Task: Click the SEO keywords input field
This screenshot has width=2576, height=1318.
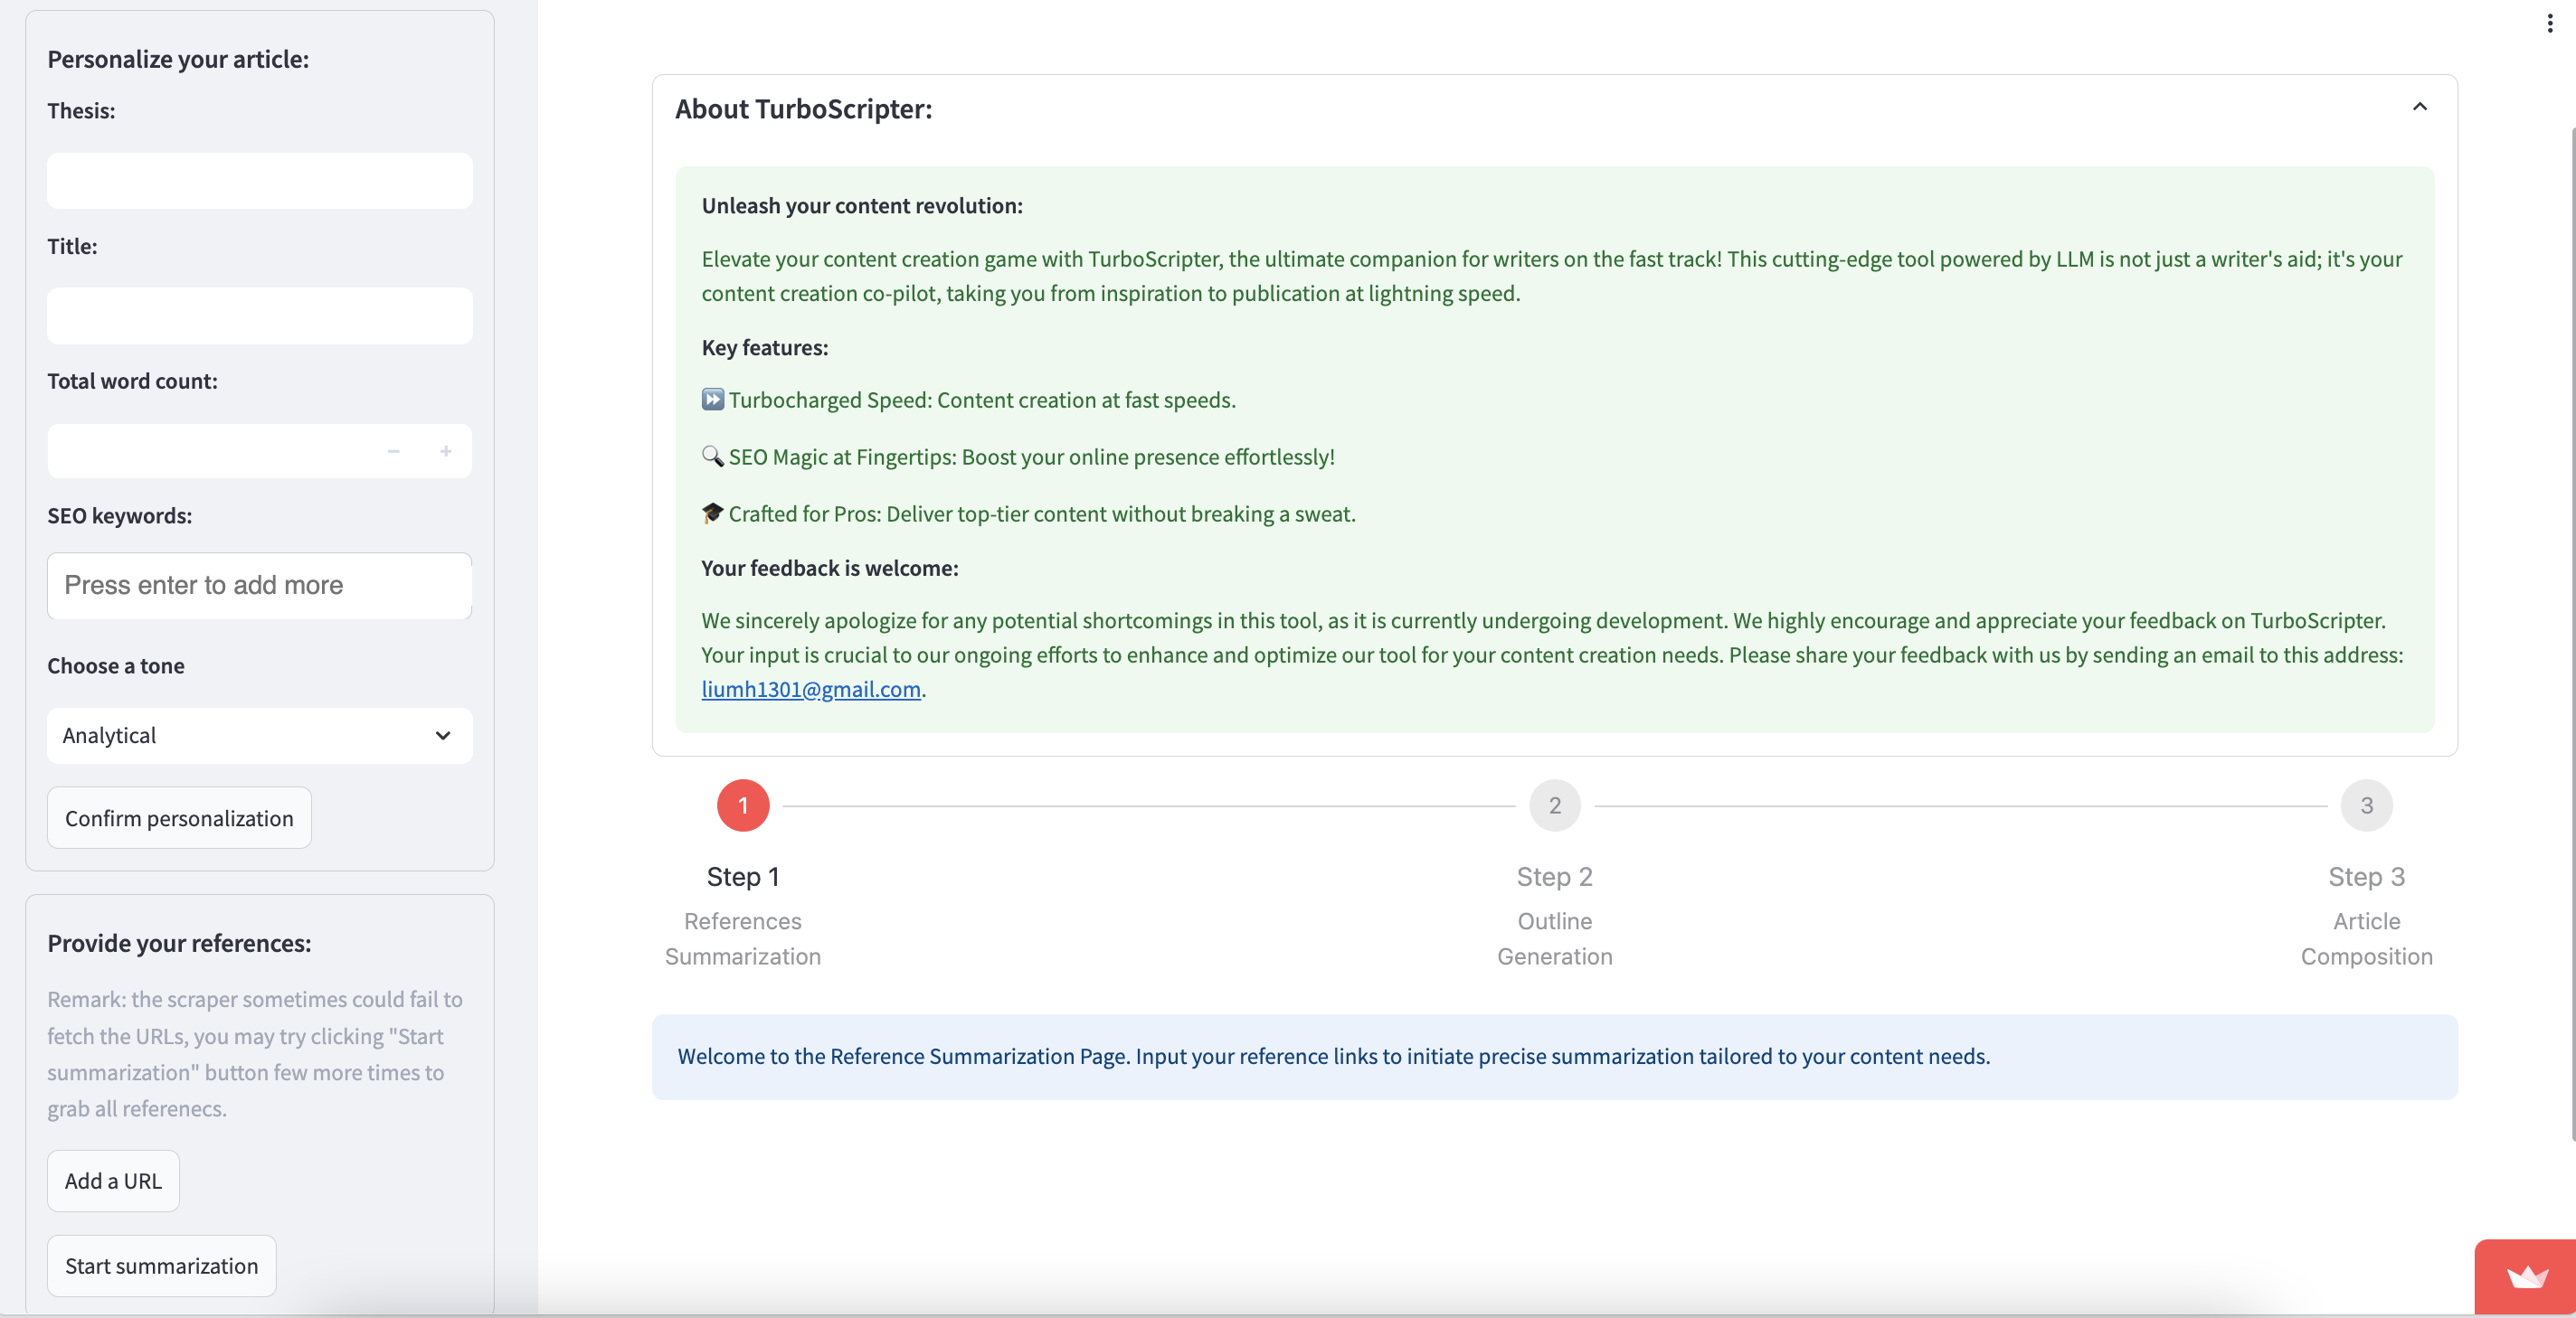Action: point(259,585)
